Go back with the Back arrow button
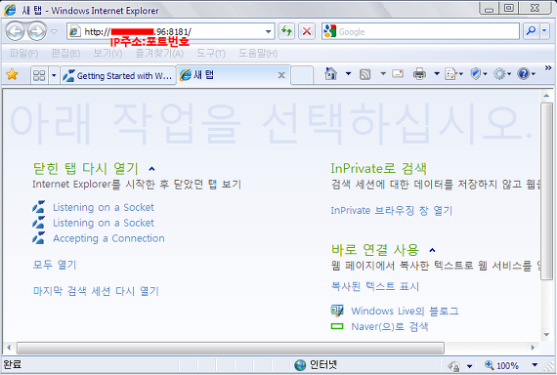This screenshot has width=557, height=375. coord(15,31)
